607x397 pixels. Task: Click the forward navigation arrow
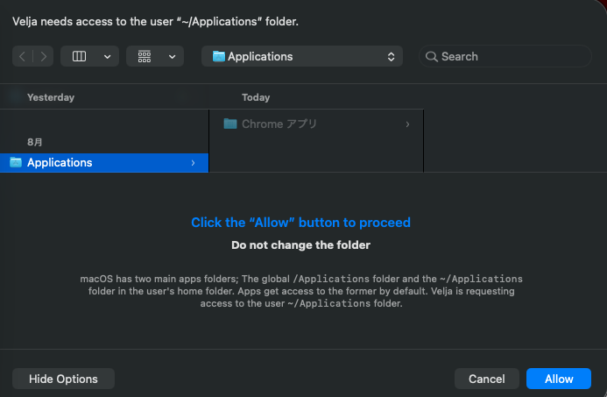click(43, 56)
